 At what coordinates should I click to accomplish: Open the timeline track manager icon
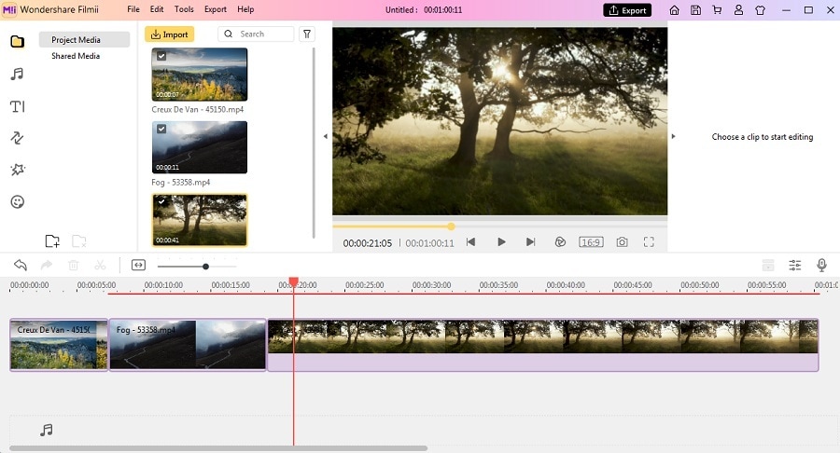pos(768,266)
